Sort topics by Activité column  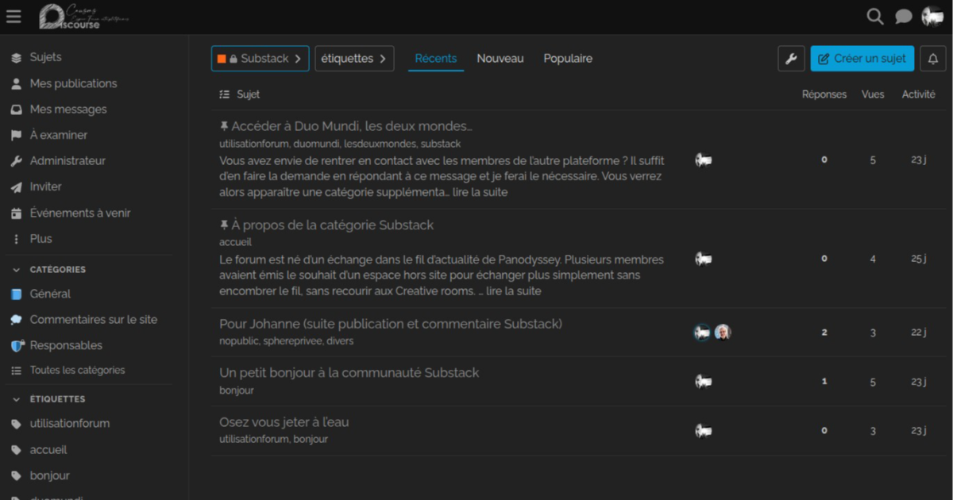[x=919, y=94]
